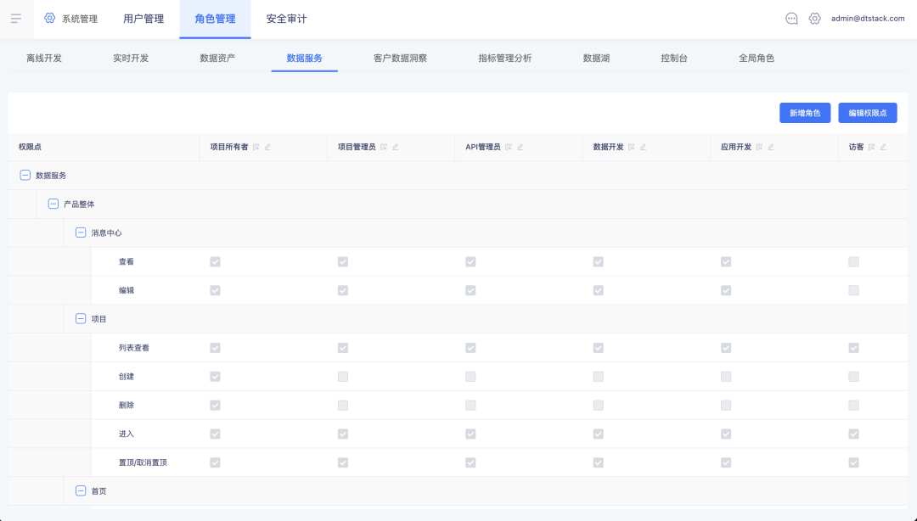The height and width of the screenshot is (521, 917).
Task: Toggle 查看 checkbox for 访客 role
Action: [x=853, y=261]
